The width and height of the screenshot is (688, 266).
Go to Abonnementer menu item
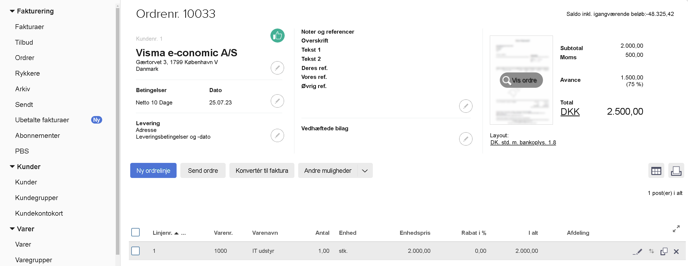tap(37, 136)
